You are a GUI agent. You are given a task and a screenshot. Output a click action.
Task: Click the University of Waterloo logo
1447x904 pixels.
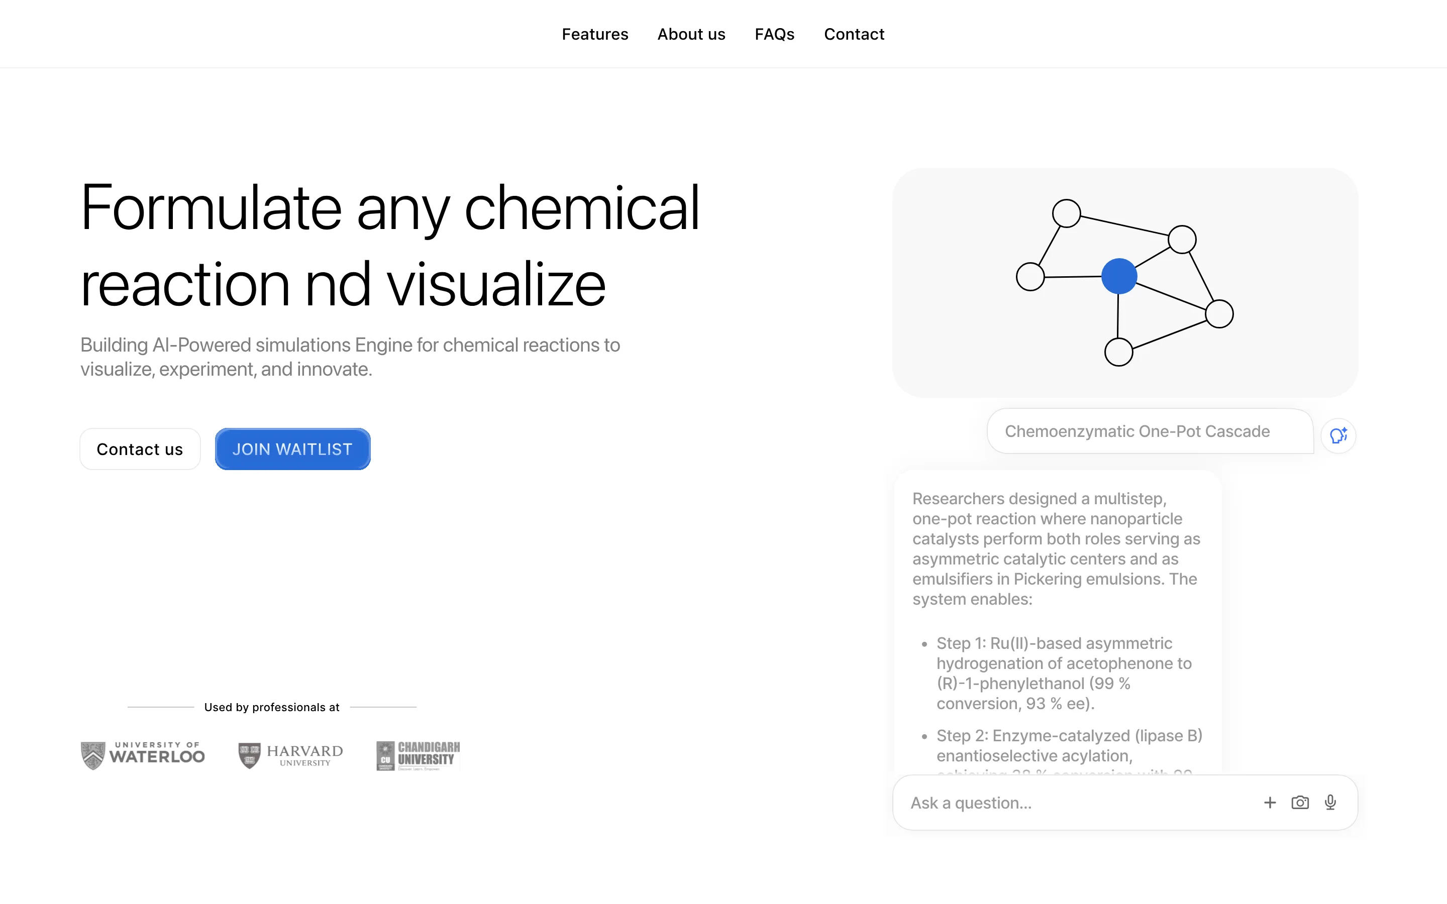[x=143, y=755]
